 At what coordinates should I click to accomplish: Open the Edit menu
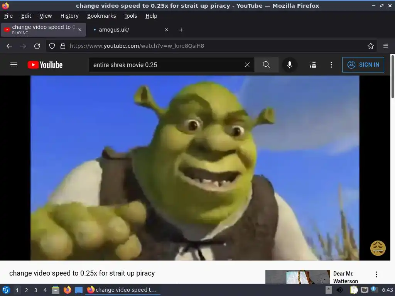pos(26,16)
